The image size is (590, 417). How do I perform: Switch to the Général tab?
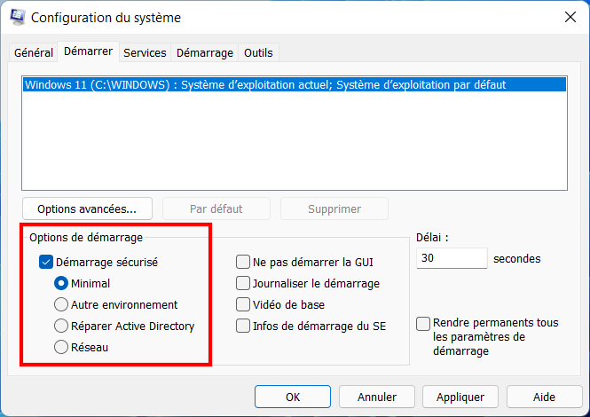pos(34,52)
